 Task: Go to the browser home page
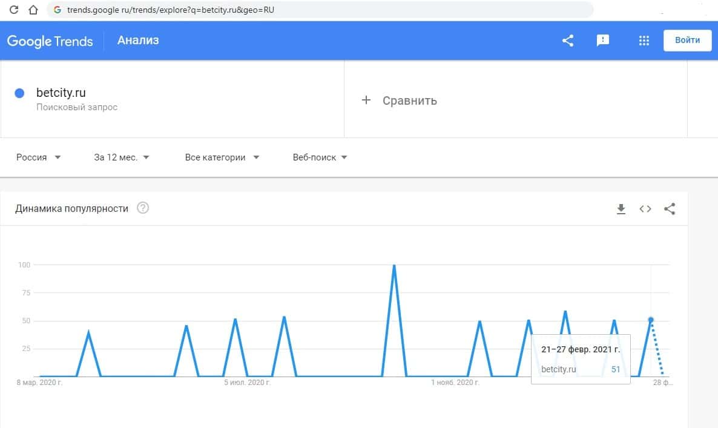click(x=33, y=10)
